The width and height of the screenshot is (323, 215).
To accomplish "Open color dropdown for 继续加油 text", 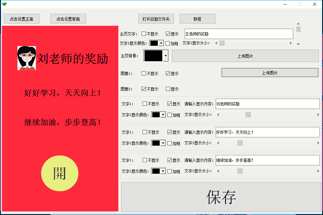I will point(163,171).
